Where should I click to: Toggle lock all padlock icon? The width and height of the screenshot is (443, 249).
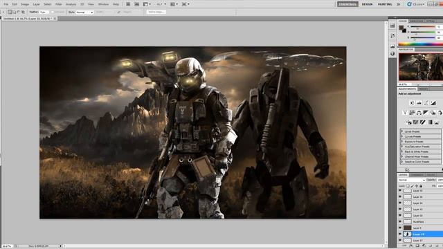coord(421,186)
